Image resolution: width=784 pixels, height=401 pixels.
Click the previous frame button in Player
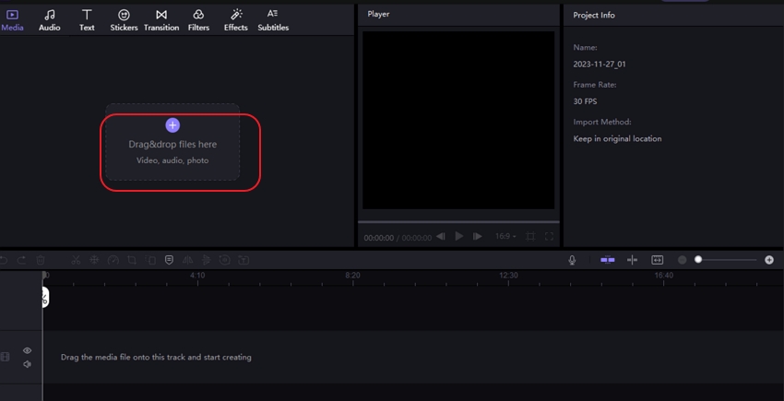point(441,237)
